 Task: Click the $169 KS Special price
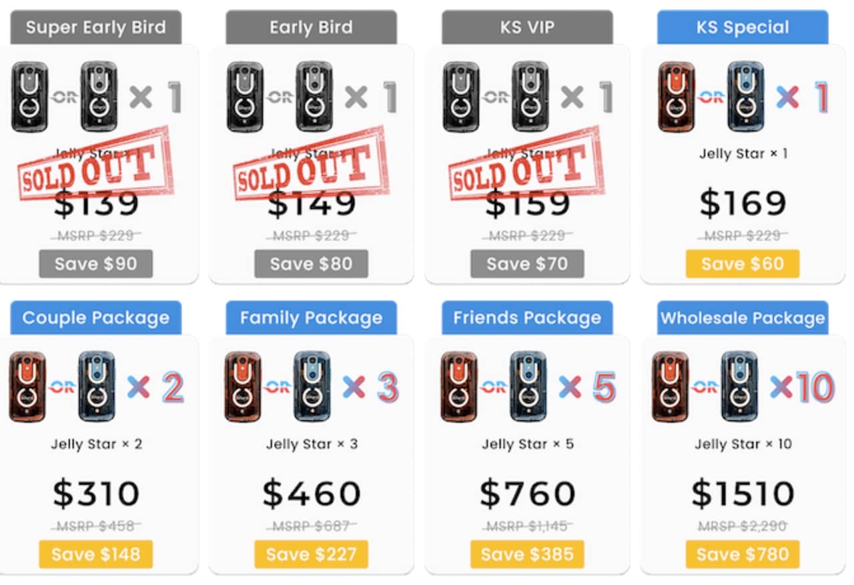(x=743, y=203)
